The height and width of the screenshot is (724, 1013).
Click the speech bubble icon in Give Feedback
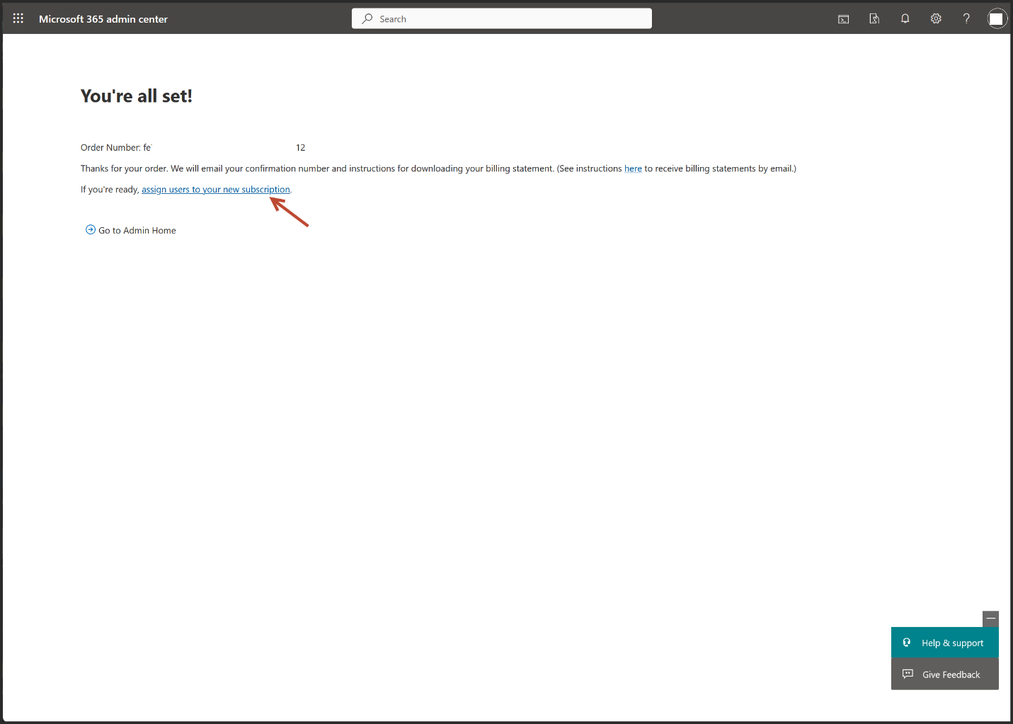[x=908, y=674]
